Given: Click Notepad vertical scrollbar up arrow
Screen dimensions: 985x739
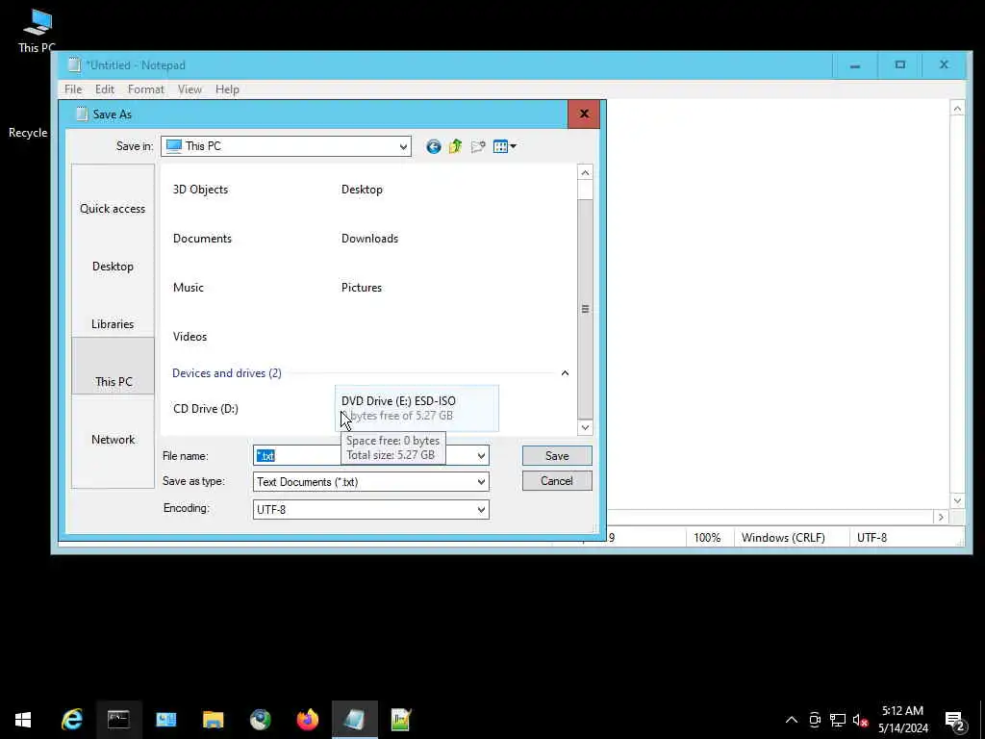Looking at the screenshot, I should tap(957, 109).
